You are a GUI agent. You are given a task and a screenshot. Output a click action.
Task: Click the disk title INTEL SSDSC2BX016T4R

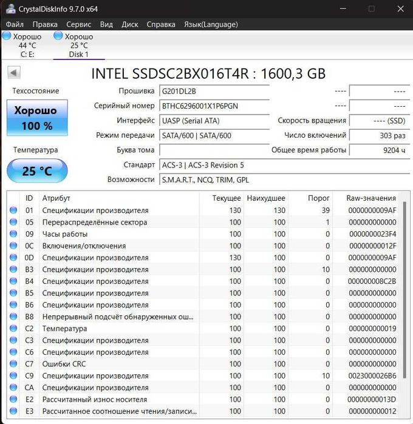click(170, 73)
